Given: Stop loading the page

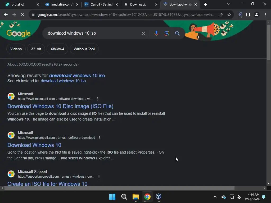Looking at the screenshot, I should [x=23, y=15].
